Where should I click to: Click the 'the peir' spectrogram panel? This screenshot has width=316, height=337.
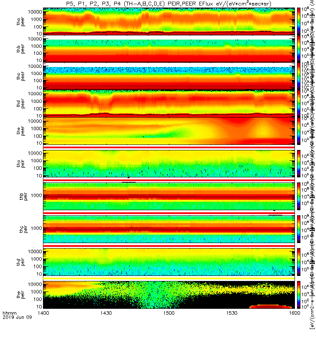169,295
